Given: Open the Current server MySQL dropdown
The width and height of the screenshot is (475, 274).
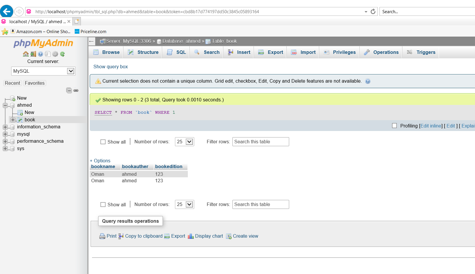Looking at the screenshot, I should (x=43, y=71).
